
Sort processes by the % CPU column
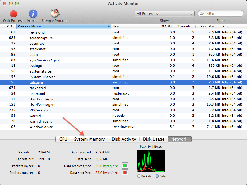coord(167,26)
